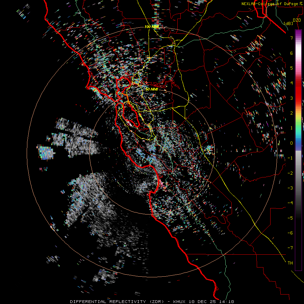The image size is (304, 304).
Task: Click the "DIFFERENTIAL REFLECTIVITY (ZDR)" product title
Action: coord(117,302)
